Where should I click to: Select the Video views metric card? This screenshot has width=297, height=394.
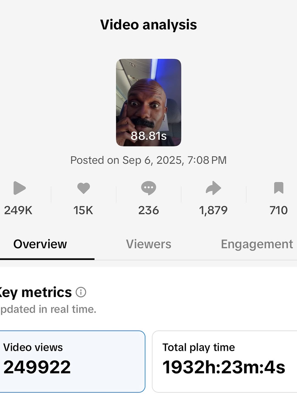[x=72, y=361]
